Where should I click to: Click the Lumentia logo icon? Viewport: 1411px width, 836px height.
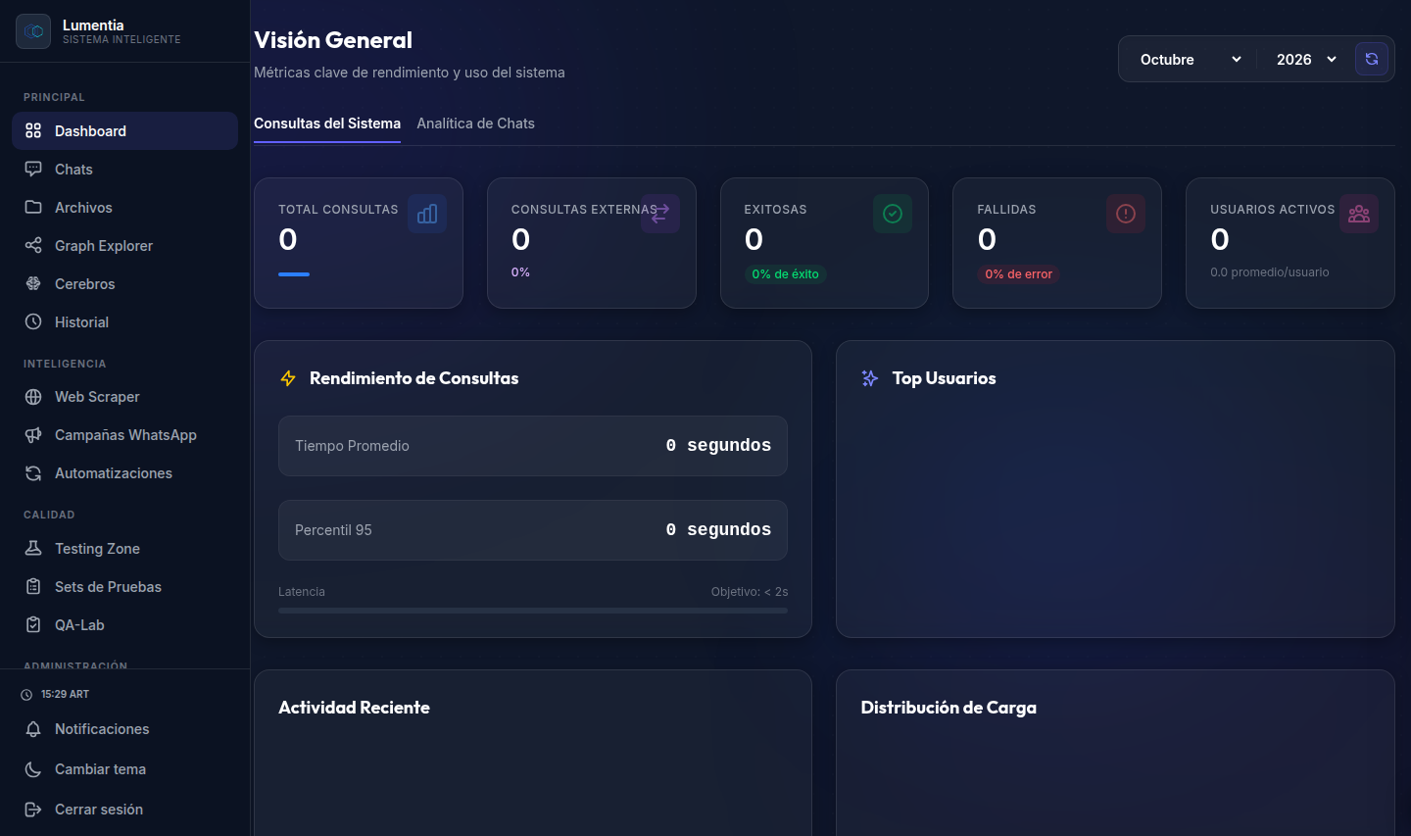[33, 31]
